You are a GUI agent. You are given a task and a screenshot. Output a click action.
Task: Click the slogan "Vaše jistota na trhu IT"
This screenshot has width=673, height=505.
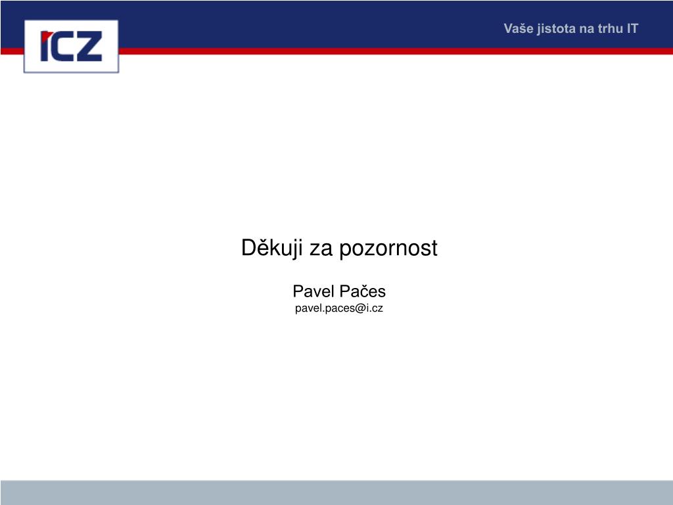tap(571, 29)
